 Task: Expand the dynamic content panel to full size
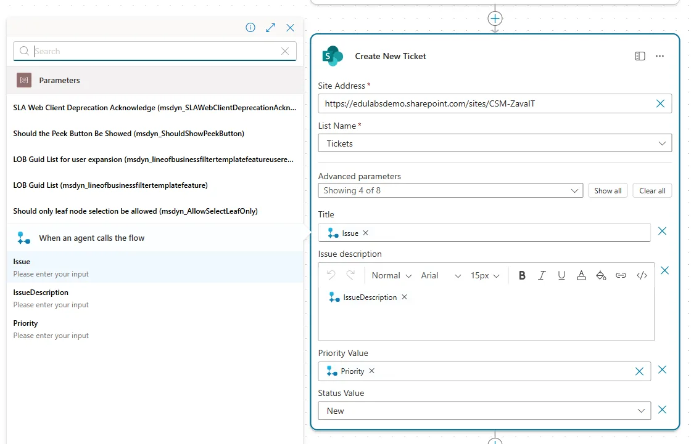(x=270, y=28)
